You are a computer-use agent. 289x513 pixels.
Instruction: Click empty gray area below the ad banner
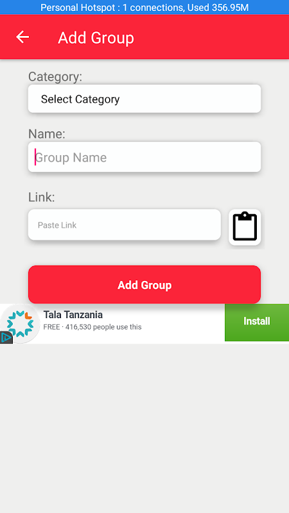144,425
